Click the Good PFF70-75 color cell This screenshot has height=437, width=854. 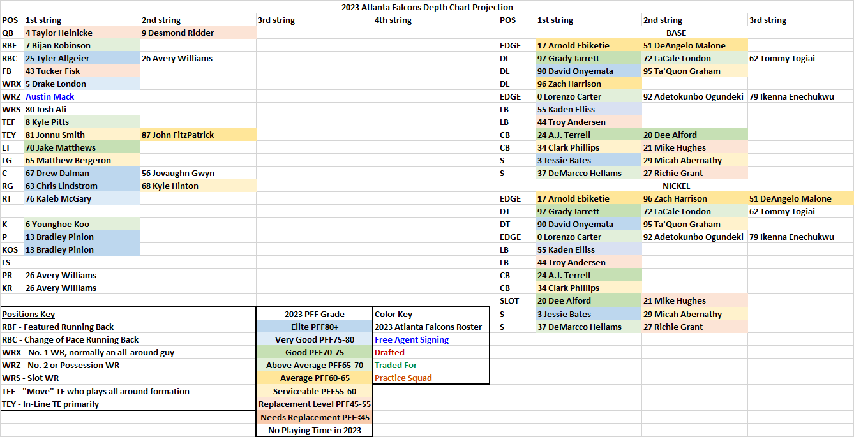(315, 352)
